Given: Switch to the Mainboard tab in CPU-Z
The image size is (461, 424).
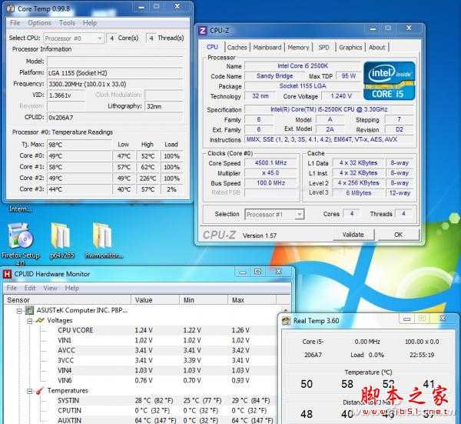Looking at the screenshot, I should point(267,47).
